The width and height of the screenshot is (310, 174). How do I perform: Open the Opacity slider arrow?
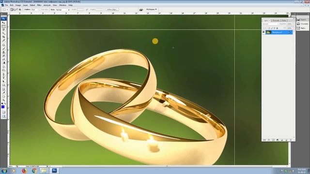(x=293, y=24)
